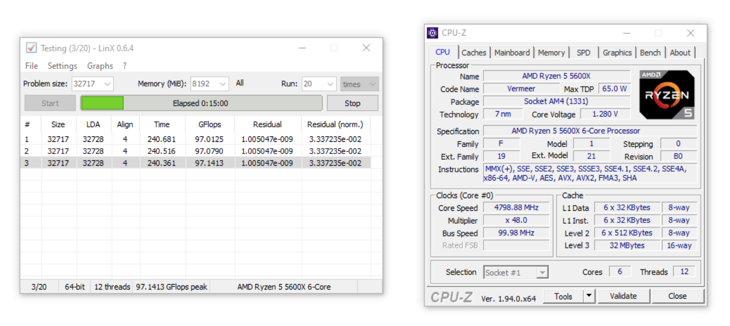Expand the Tools dropdown arrow
The image size is (730, 326).
click(x=589, y=296)
